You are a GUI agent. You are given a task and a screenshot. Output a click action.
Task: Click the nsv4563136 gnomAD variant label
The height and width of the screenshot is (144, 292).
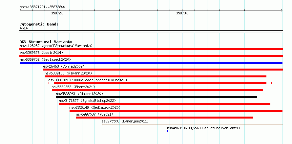[203, 128]
